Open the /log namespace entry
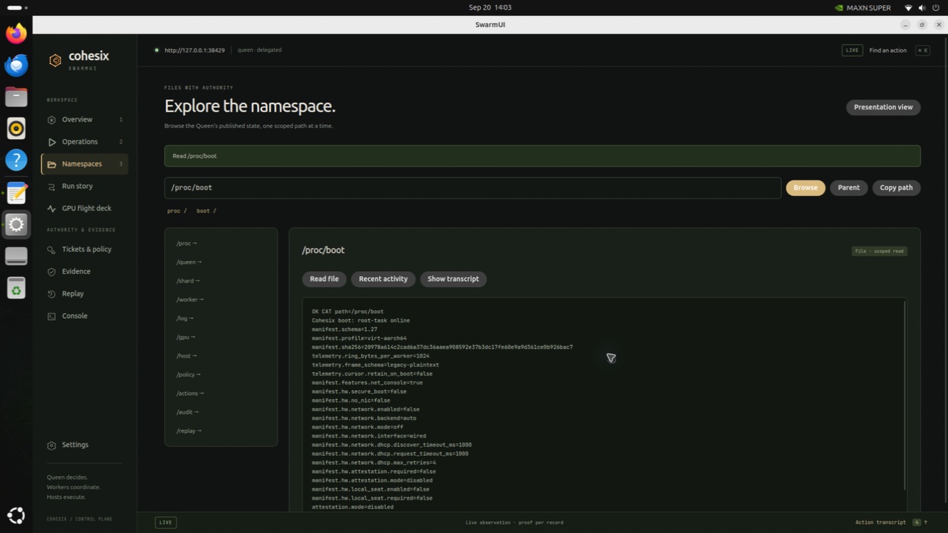 click(x=185, y=319)
